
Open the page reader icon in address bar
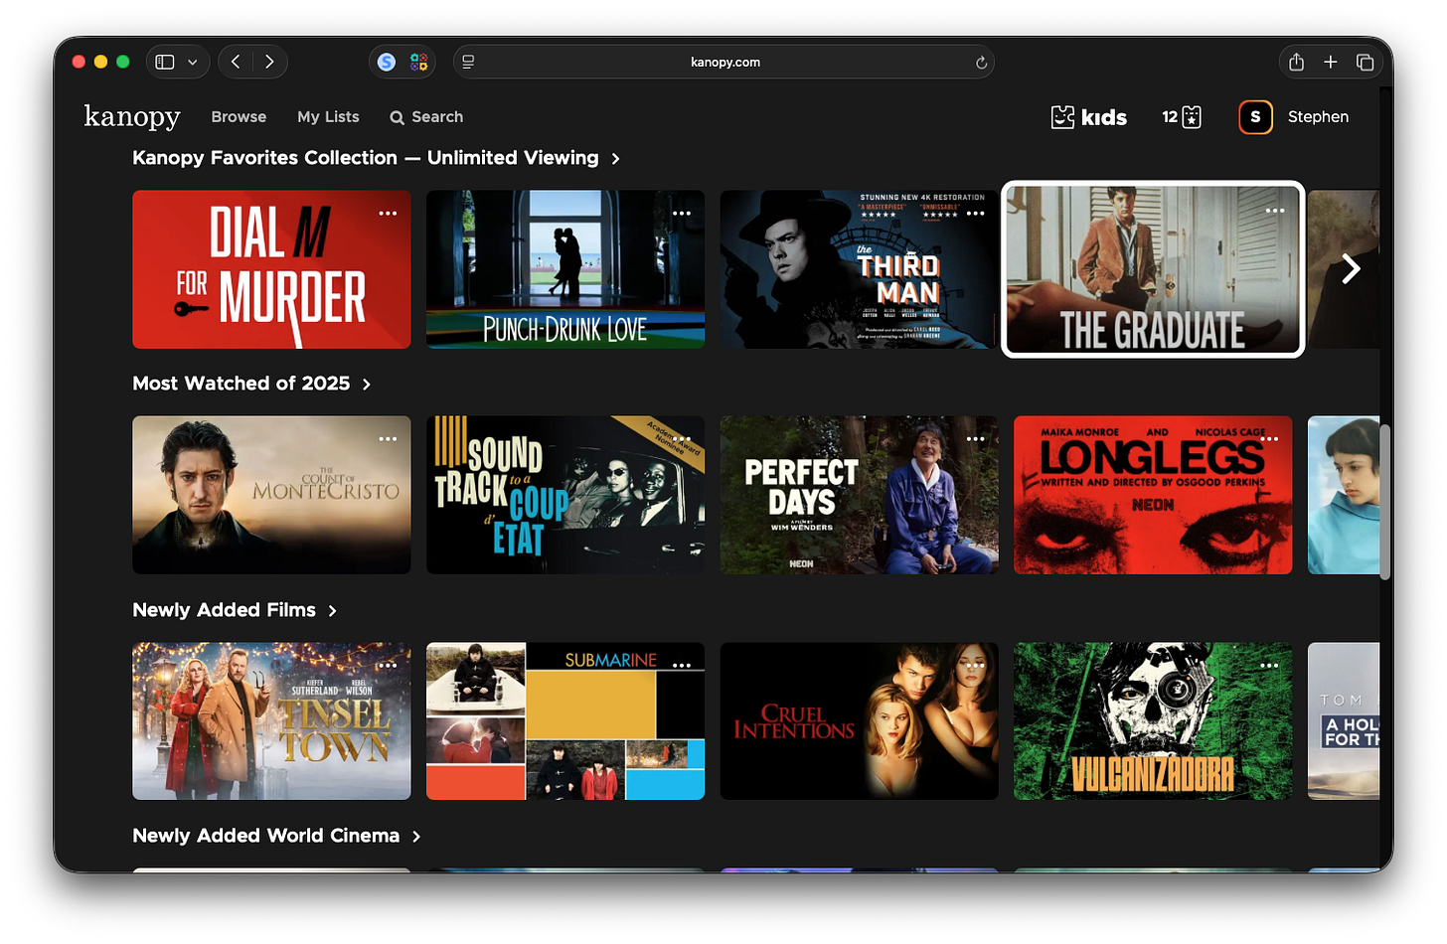[x=468, y=62]
